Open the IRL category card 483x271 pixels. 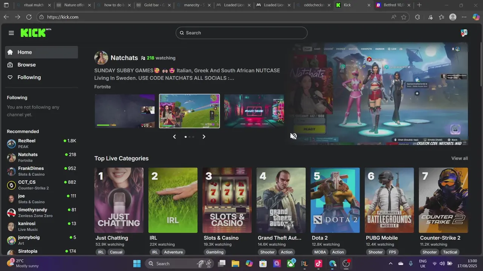(173, 200)
